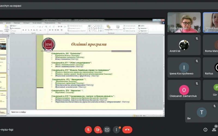Click the present screen button in Meet
The width and height of the screenshot is (218, 136).
107,130
